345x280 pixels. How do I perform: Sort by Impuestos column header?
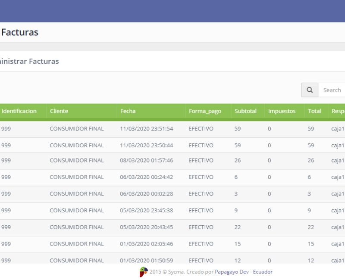click(282, 111)
